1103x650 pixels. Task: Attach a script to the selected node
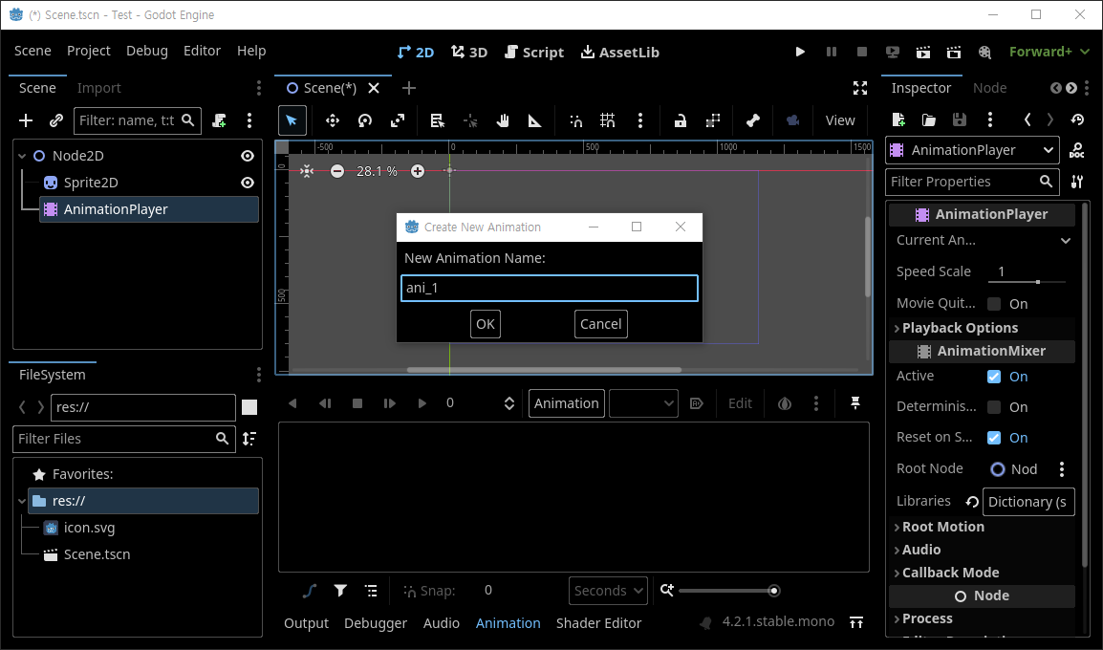point(220,121)
